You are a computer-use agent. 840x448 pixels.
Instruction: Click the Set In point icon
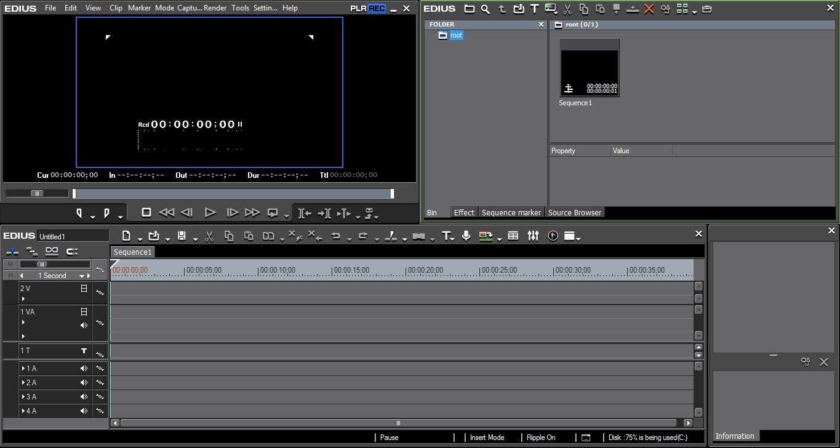[x=79, y=213]
